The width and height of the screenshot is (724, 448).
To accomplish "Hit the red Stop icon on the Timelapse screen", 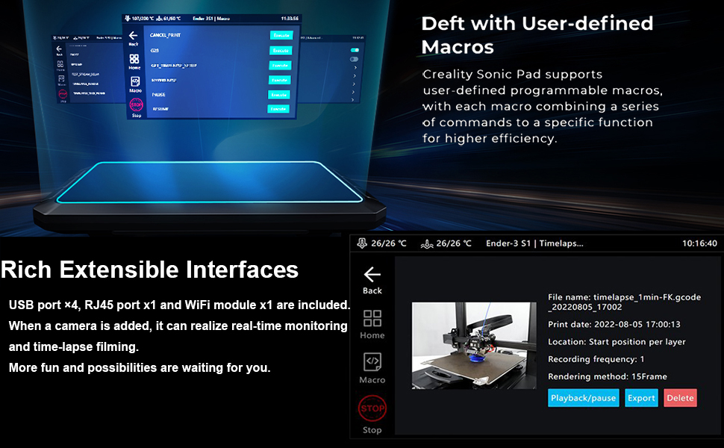I will tap(372, 408).
